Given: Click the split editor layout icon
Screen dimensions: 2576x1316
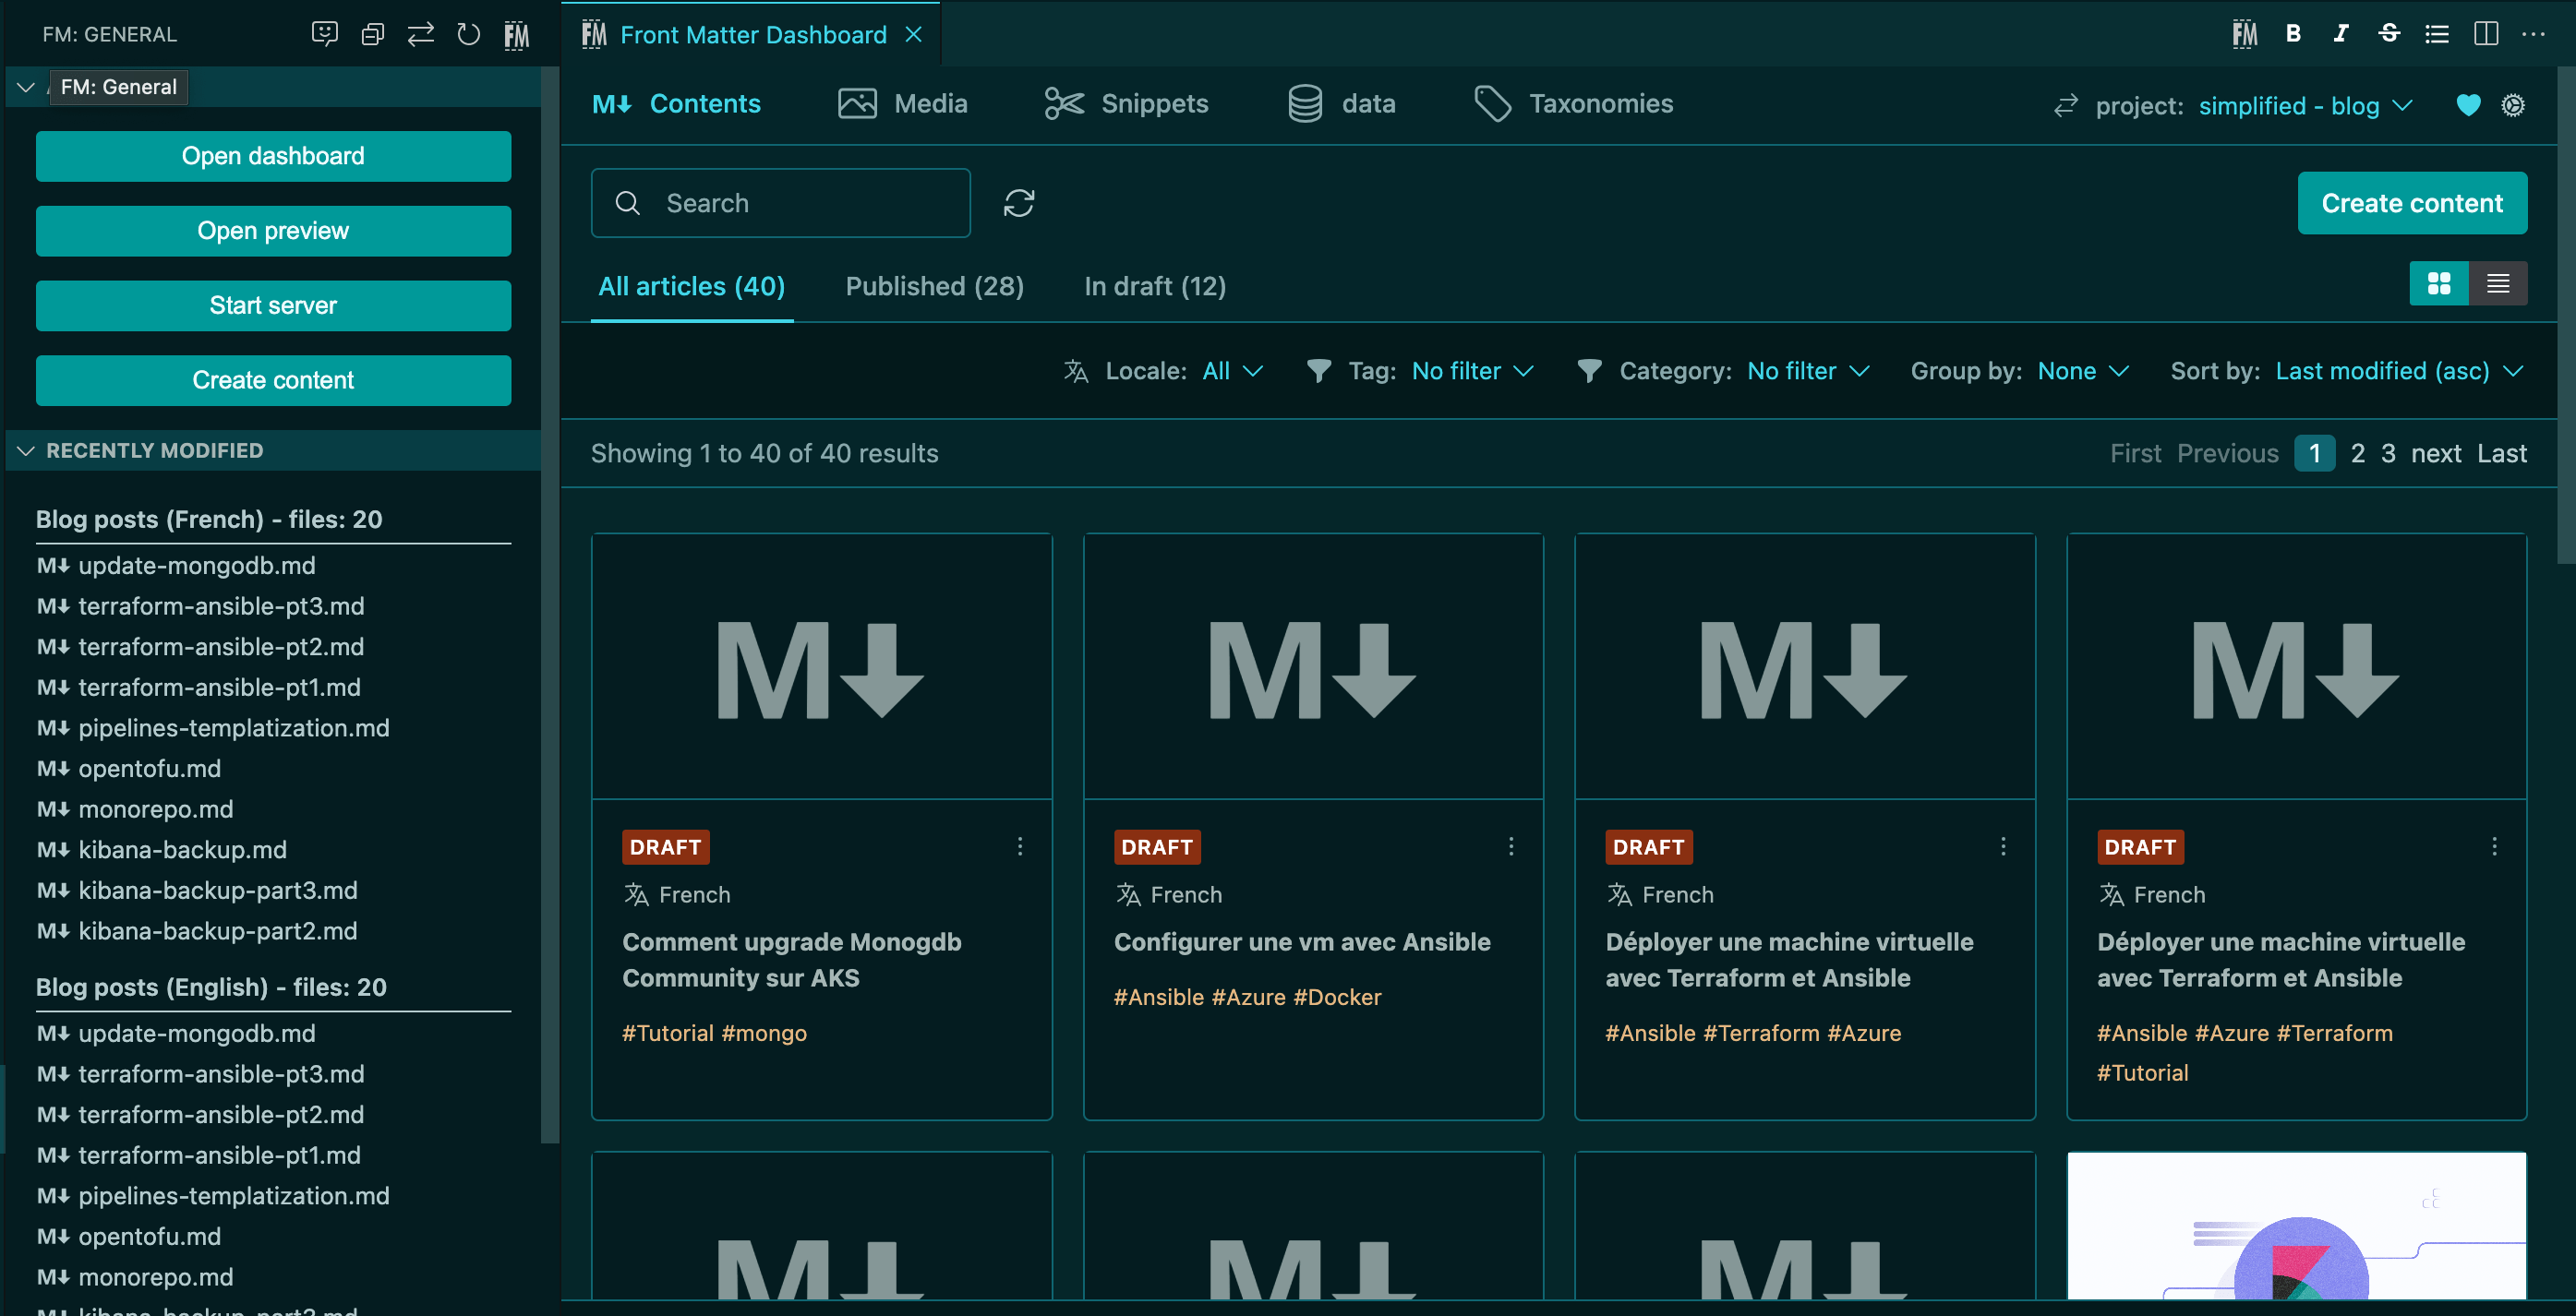Looking at the screenshot, I should coord(2485,34).
